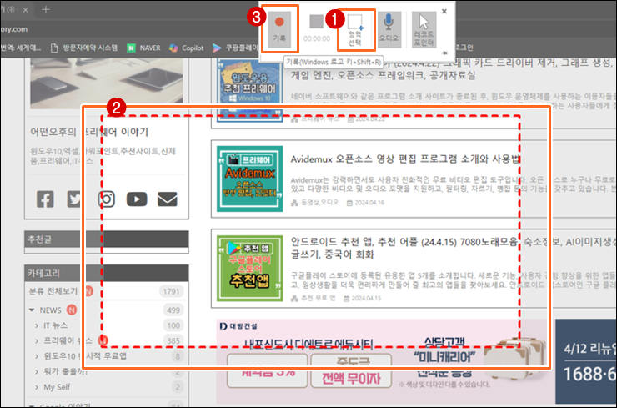Image resolution: width=617 pixels, height=408 pixels.
Task: Click the 1791 post count badge
Action: [x=171, y=291]
